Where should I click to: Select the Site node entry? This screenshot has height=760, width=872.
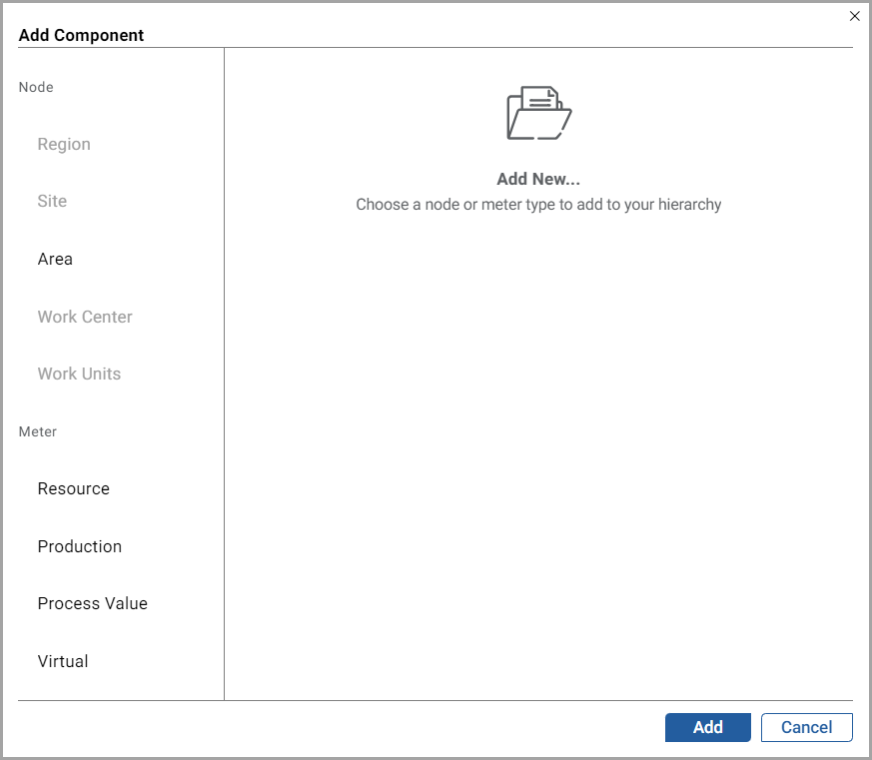(52, 201)
